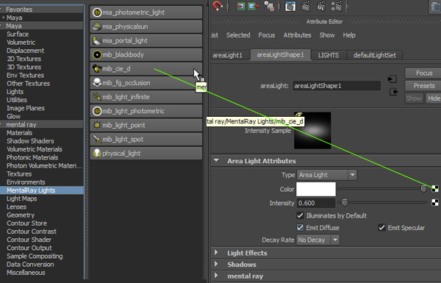Switch to areaLightShape1 tab

point(281,55)
